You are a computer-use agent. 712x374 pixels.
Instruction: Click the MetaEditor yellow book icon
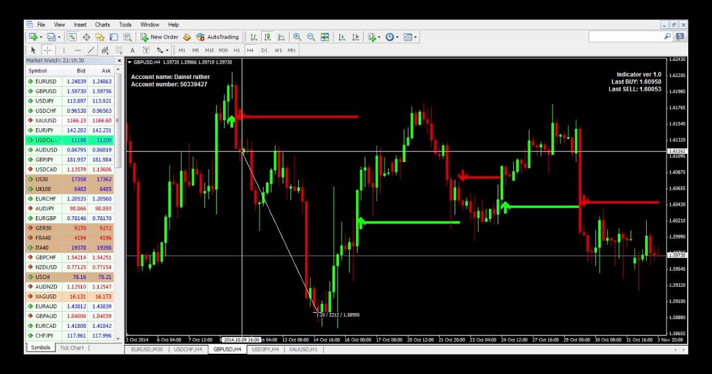187,37
